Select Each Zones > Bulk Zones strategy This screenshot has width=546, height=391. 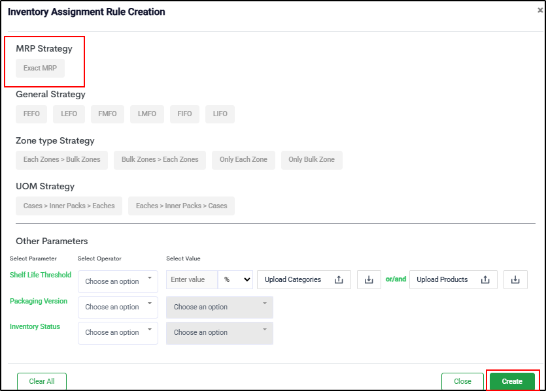(62, 159)
